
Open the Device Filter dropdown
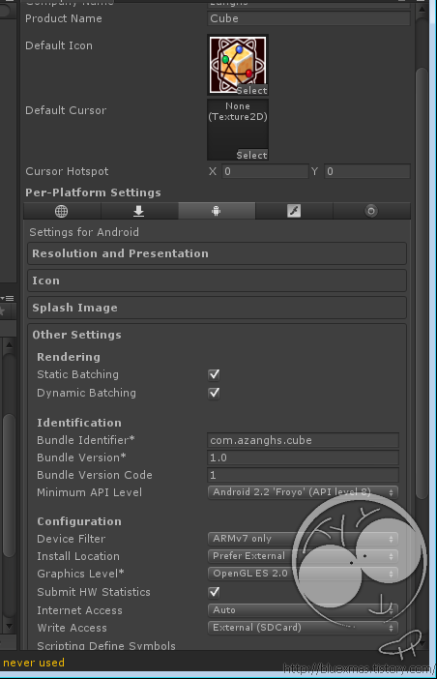point(303,539)
